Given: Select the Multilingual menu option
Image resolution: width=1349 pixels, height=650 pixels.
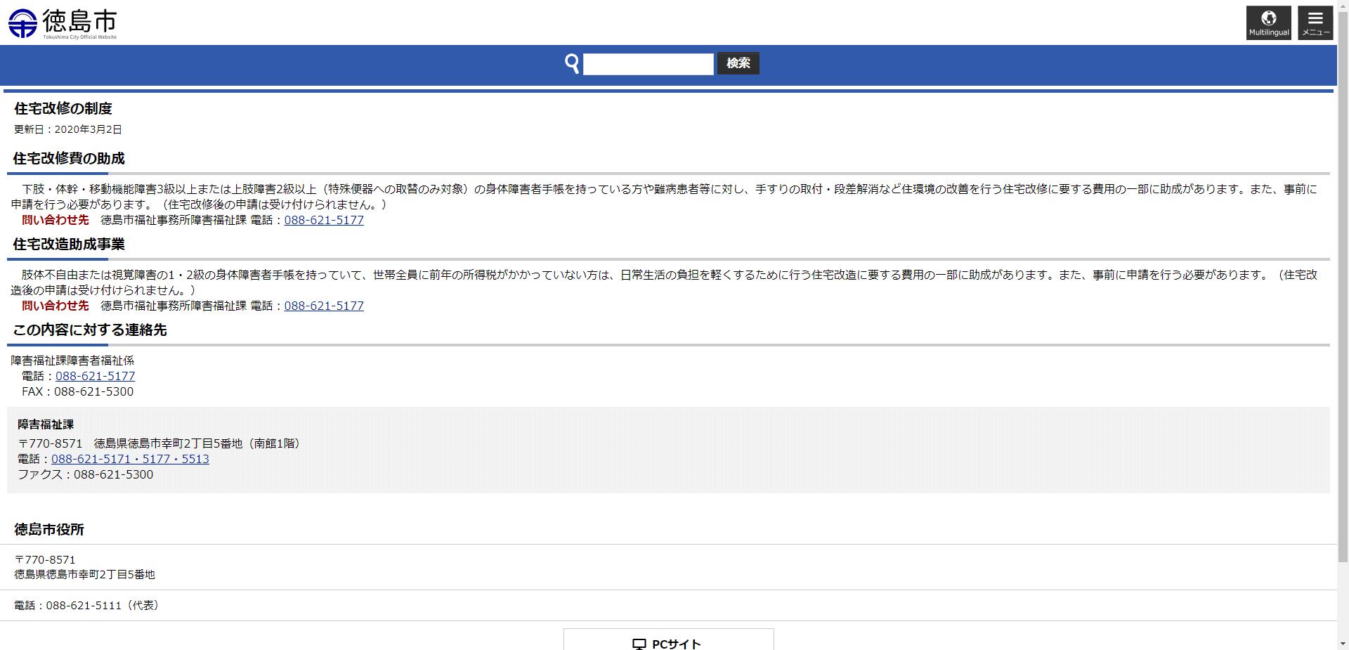Looking at the screenshot, I should click(1268, 22).
